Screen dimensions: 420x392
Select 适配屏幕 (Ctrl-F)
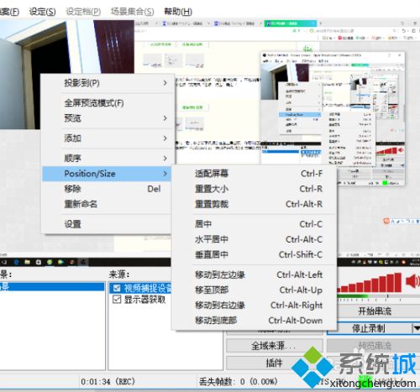[x=254, y=174]
